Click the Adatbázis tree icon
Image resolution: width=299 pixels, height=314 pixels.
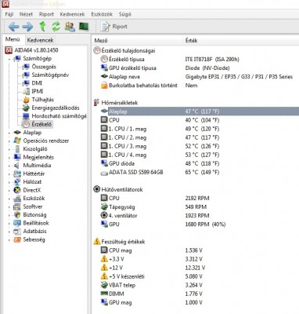[17, 232]
